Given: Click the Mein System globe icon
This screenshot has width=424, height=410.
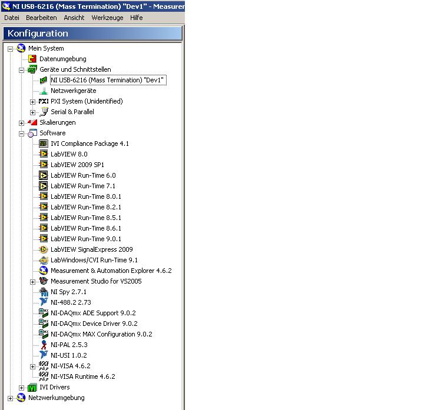Looking at the screenshot, I should [x=21, y=48].
